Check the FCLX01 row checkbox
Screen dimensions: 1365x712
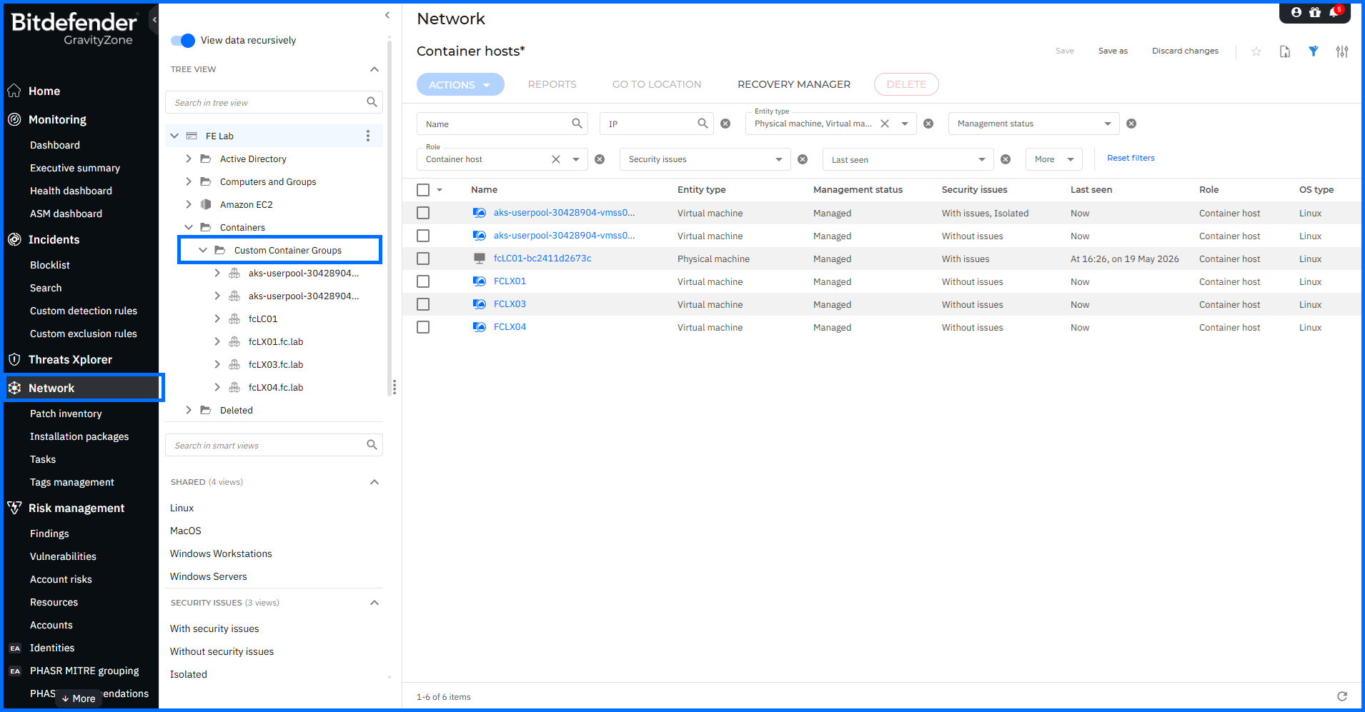pyautogui.click(x=423, y=281)
